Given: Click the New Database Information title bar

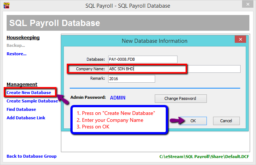Looking at the screenshot, I should click(x=154, y=41).
